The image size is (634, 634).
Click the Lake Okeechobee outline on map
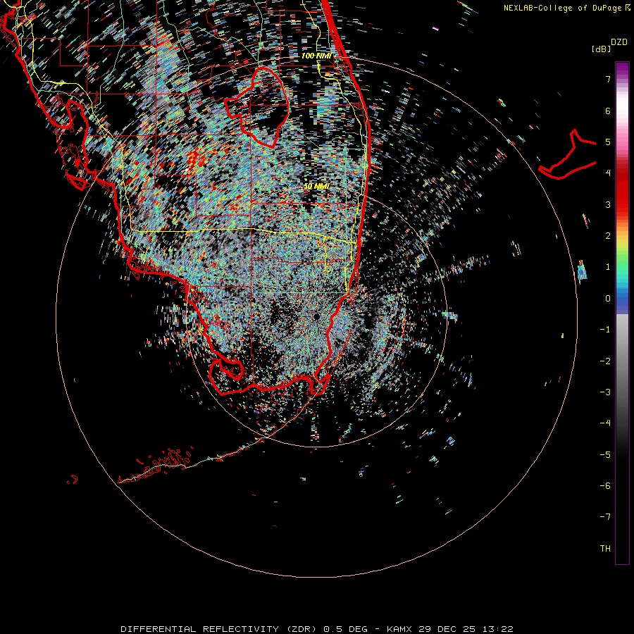[x=256, y=107]
